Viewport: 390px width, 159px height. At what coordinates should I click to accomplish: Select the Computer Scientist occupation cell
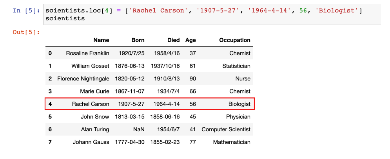226,129
